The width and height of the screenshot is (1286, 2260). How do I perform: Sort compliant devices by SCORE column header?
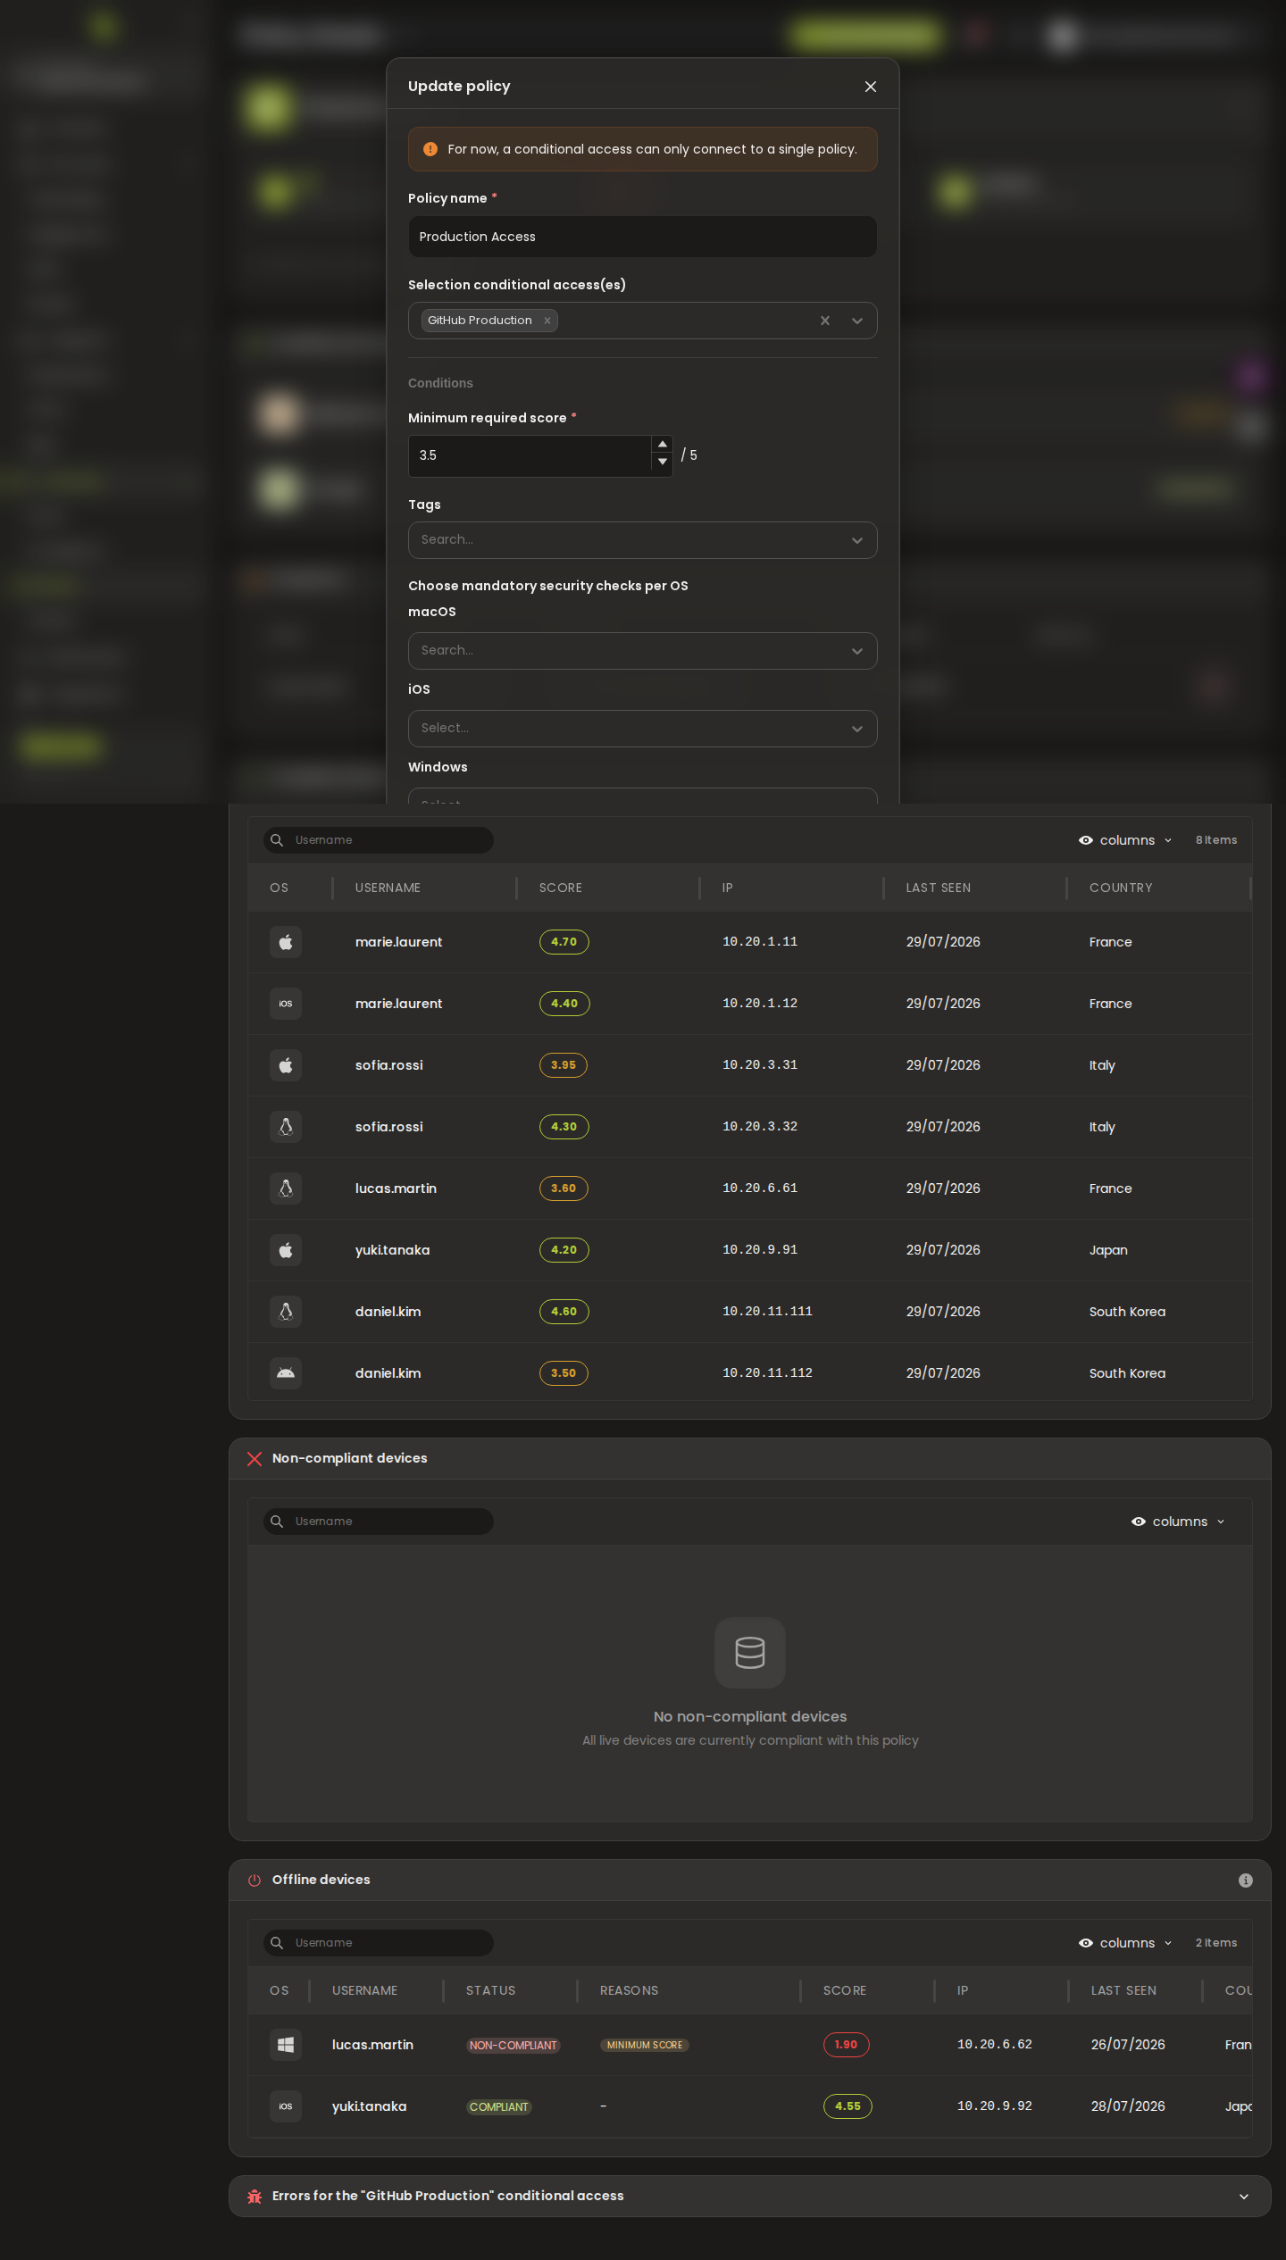click(x=561, y=888)
